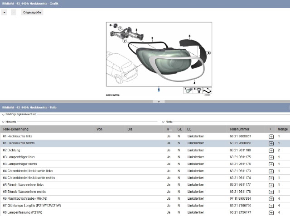Add Chromblende Heckleuchte rechts to list

pyautogui.click(x=271, y=178)
